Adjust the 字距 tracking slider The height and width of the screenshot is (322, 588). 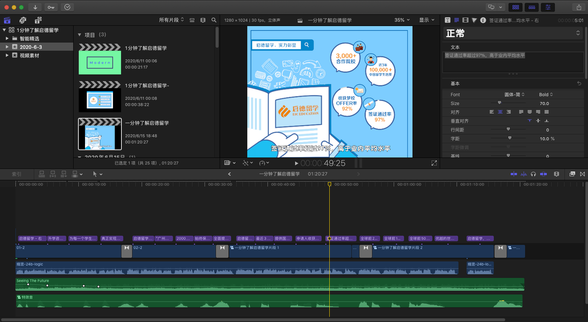[x=509, y=138]
